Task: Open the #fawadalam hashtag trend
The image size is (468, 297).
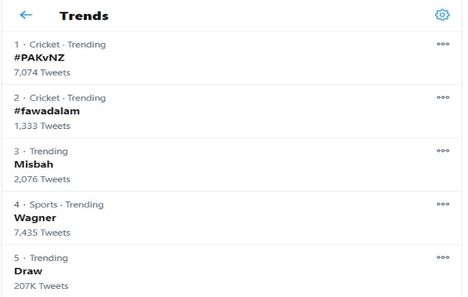Action: 47,111
